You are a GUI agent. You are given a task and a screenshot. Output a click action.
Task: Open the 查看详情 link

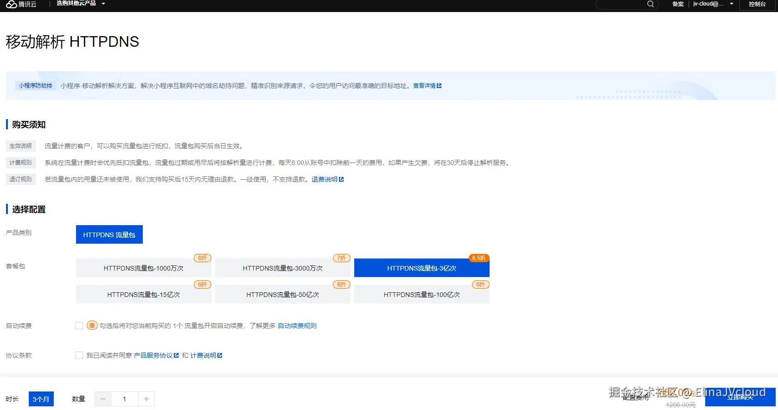[x=427, y=86]
